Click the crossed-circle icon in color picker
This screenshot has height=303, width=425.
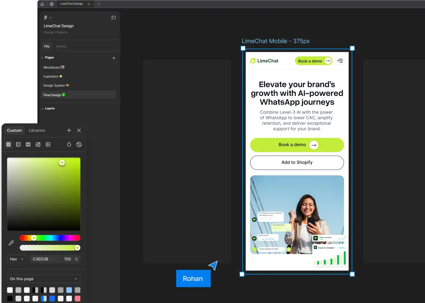79,144
